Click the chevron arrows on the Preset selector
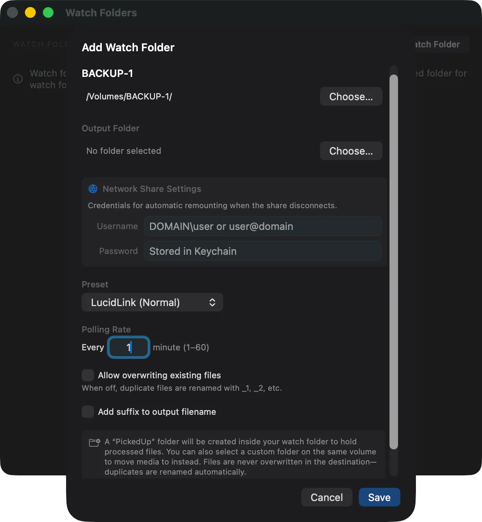482x522 pixels. [212, 302]
